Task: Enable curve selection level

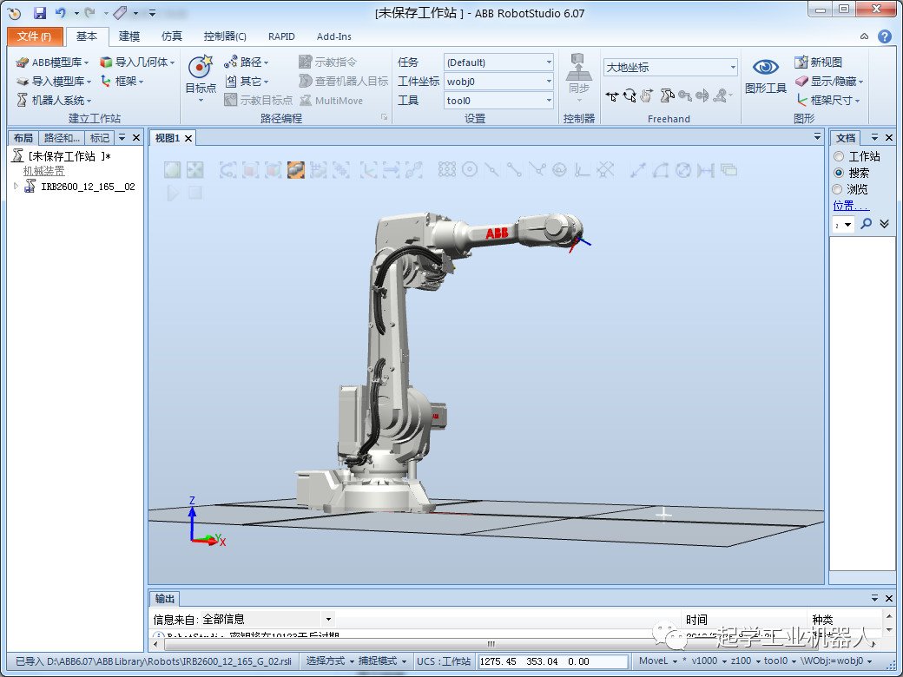Action: pyautogui.click(x=227, y=170)
